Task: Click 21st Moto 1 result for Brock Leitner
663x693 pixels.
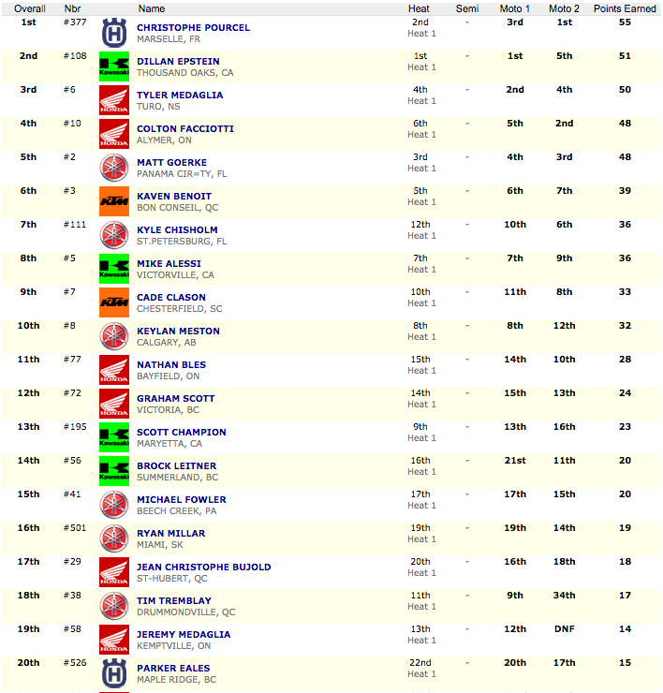Action: [x=515, y=461]
